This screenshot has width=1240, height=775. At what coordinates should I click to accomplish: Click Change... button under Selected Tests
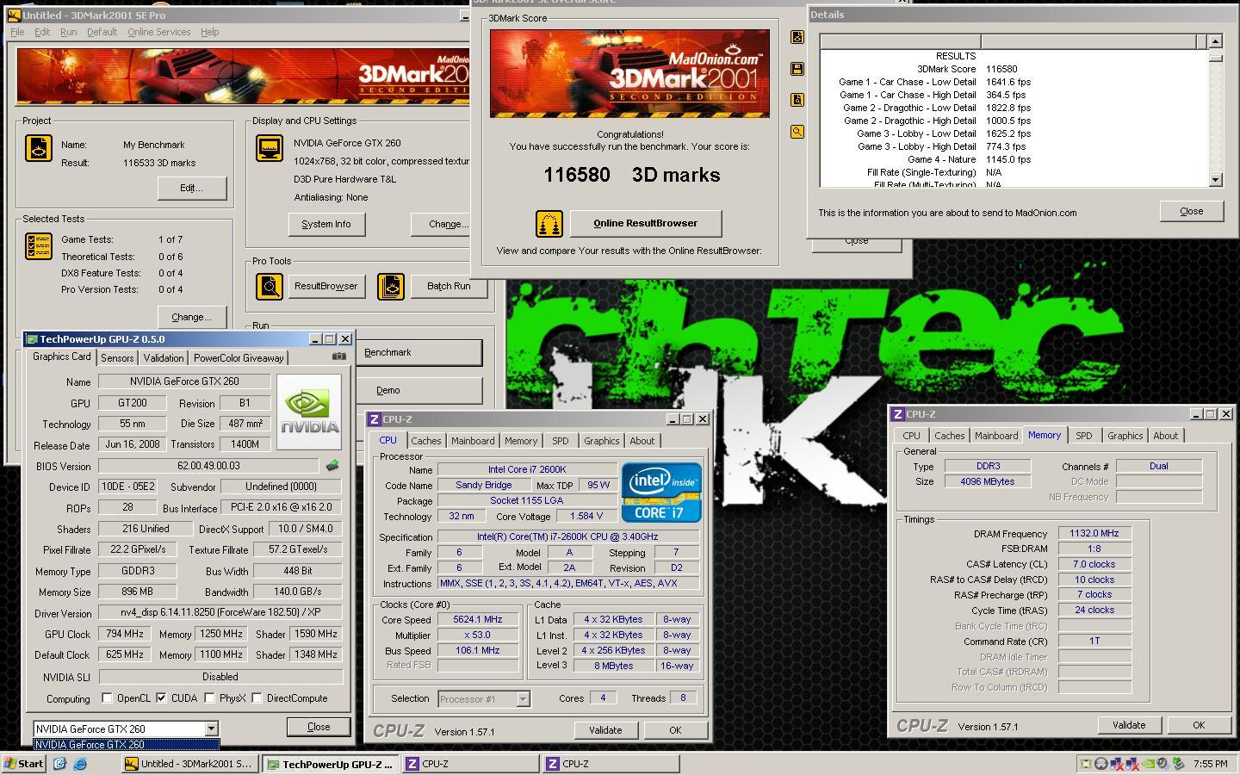point(191,317)
